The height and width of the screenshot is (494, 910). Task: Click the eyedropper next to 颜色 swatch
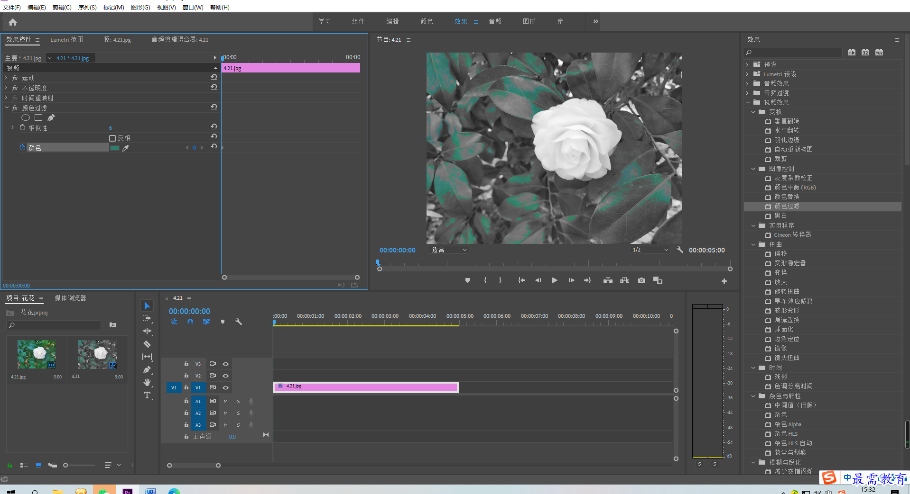click(x=125, y=148)
